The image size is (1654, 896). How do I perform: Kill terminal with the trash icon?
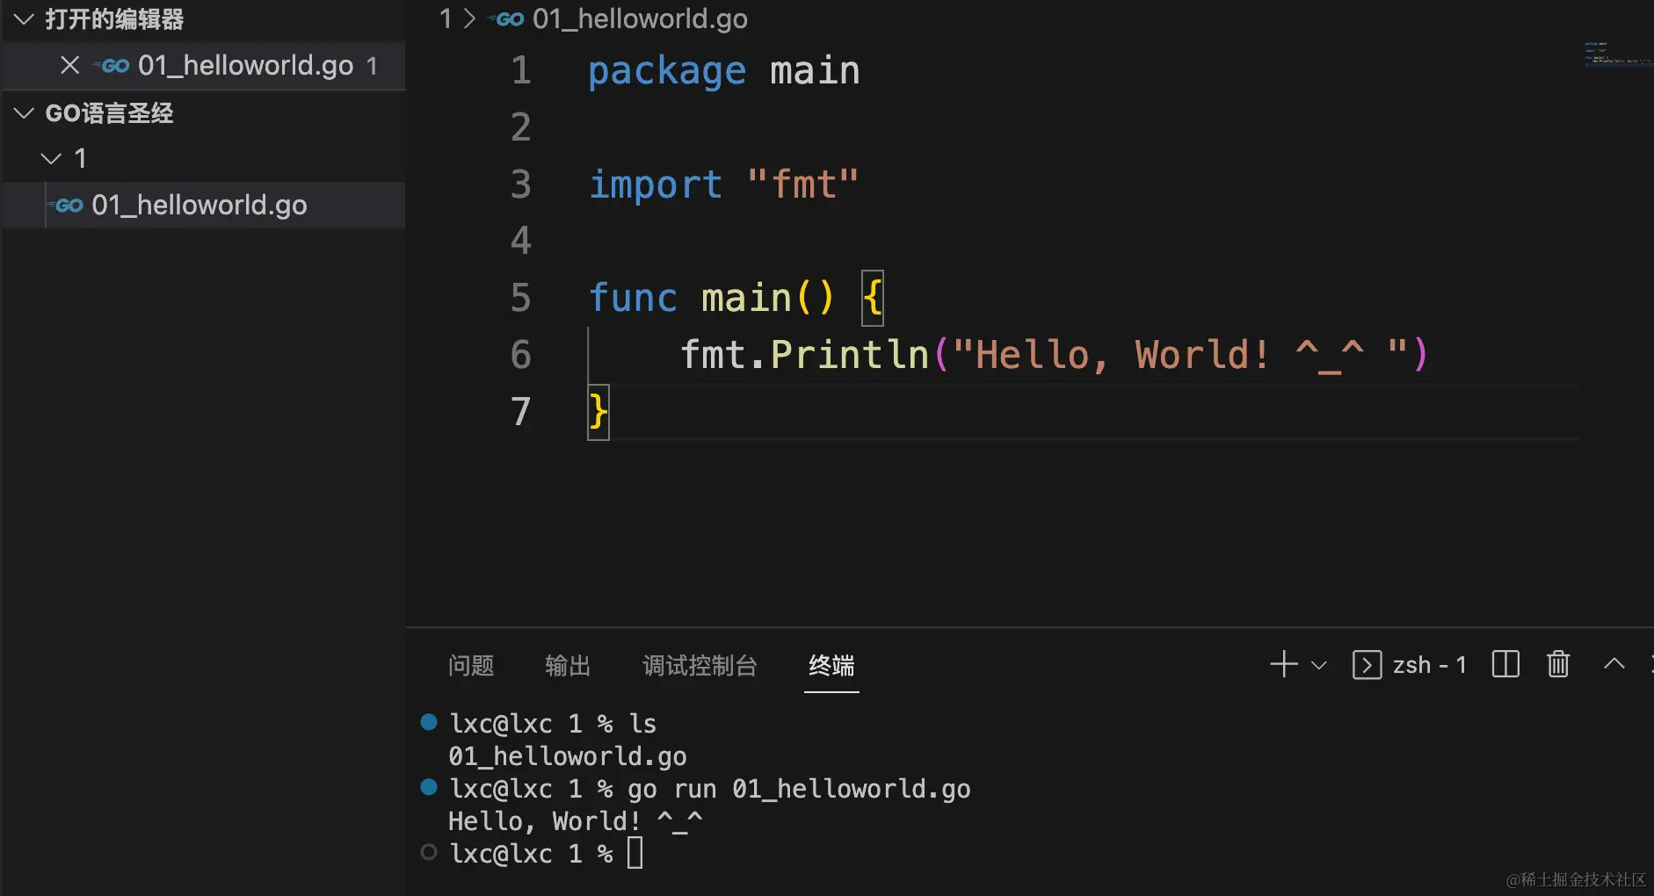tap(1558, 664)
